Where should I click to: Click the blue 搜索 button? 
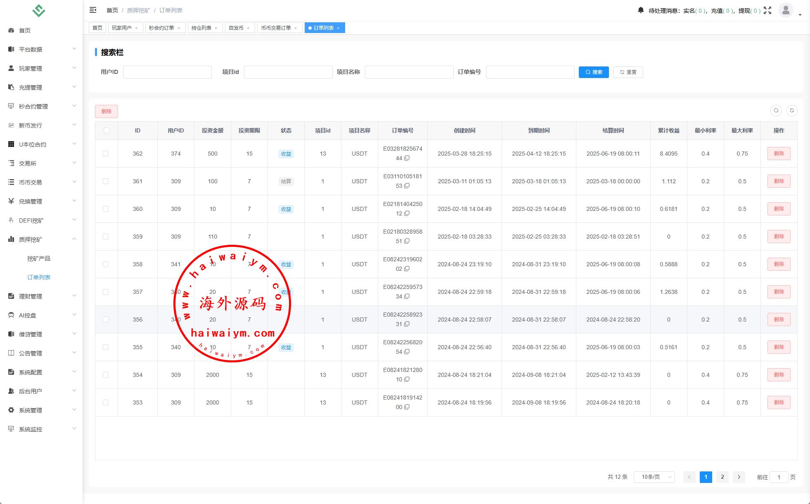tap(593, 72)
